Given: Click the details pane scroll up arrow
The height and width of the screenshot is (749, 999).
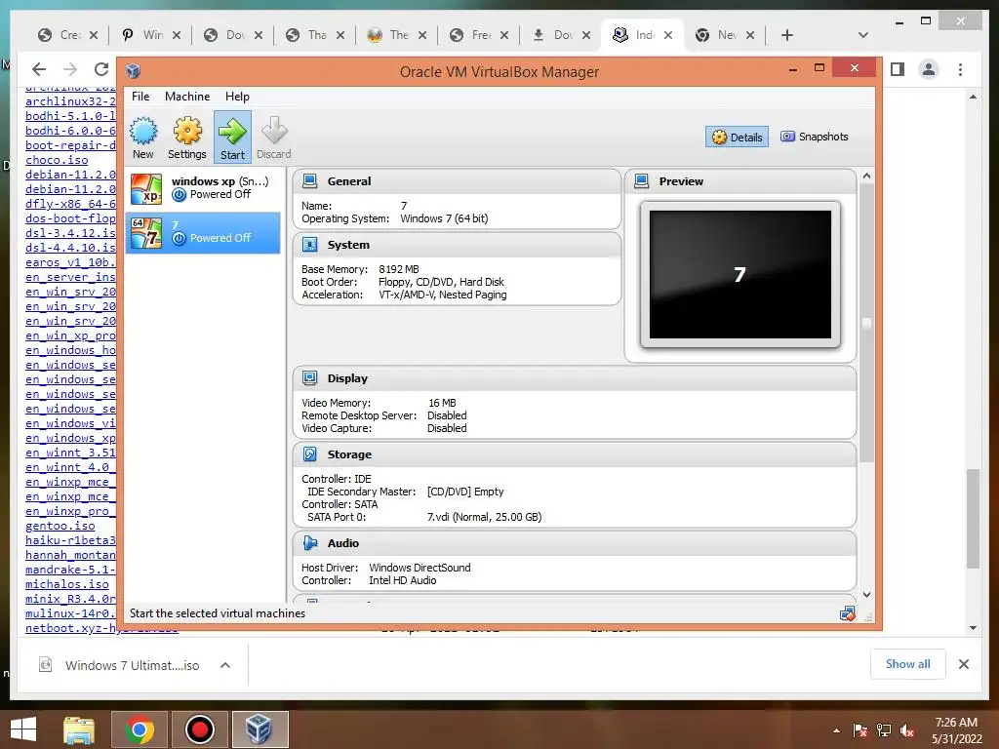Looking at the screenshot, I should pos(866,176).
